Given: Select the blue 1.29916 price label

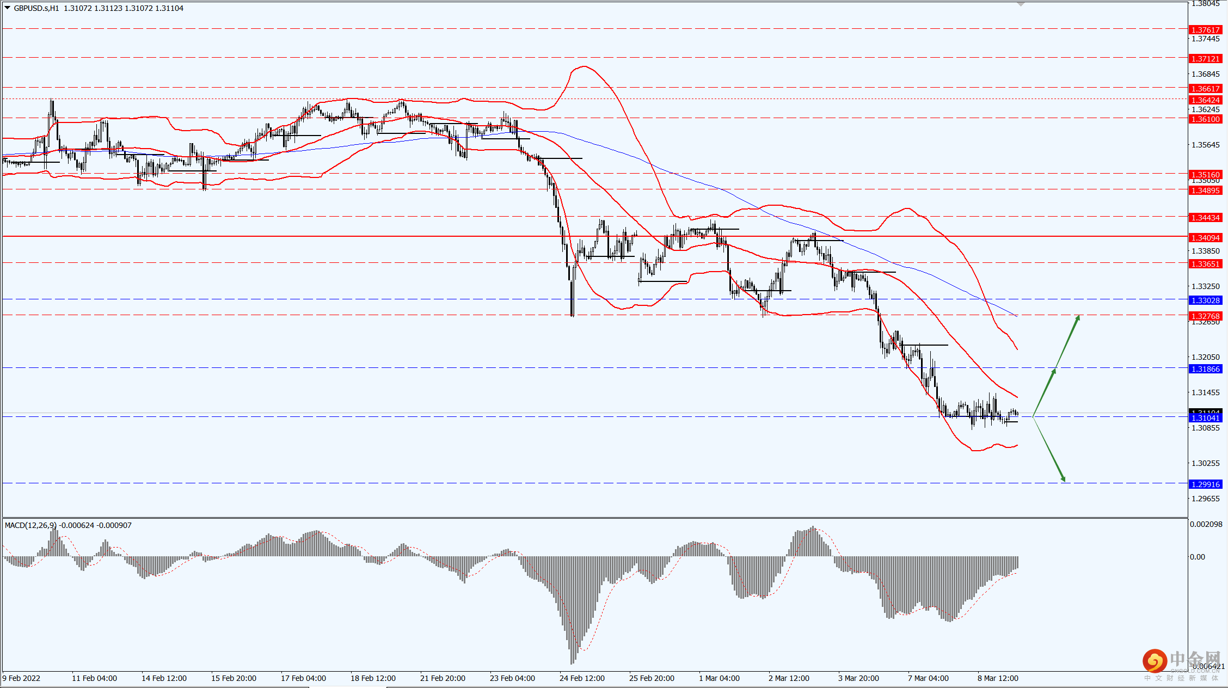Looking at the screenshot, I should point(1206,484).
